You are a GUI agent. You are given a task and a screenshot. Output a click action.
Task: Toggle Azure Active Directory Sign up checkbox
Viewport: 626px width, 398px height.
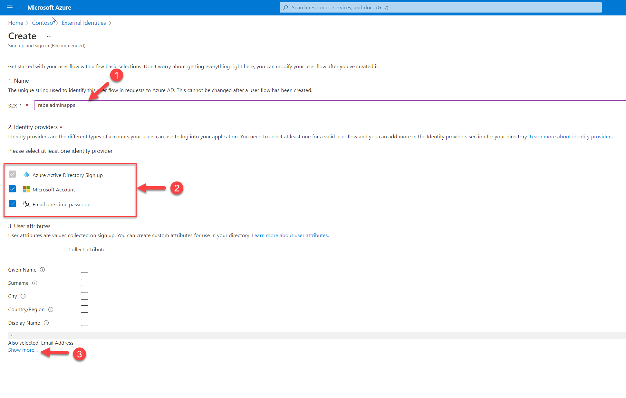tap(12, 174)
